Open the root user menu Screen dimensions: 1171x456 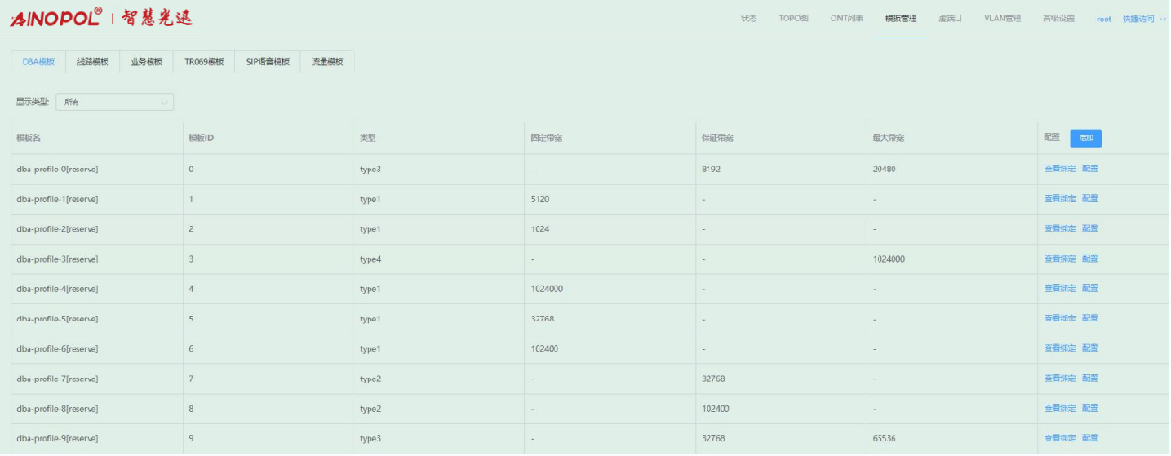pos(1103,19)
